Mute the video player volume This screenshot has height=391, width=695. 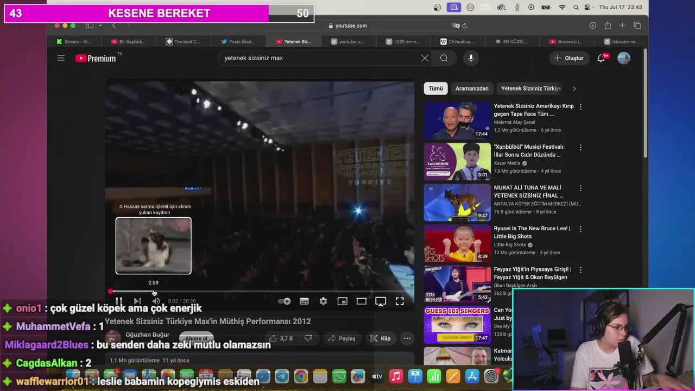point(156,301)
